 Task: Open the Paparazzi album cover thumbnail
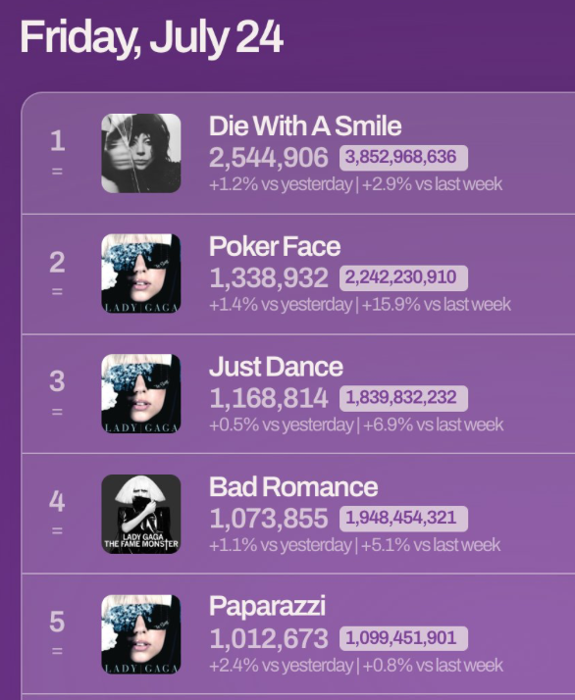140,634
